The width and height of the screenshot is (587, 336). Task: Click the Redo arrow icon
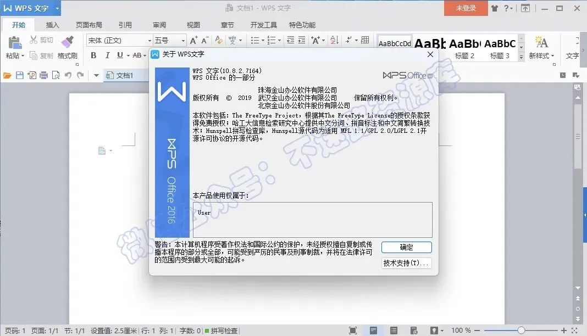80,76
